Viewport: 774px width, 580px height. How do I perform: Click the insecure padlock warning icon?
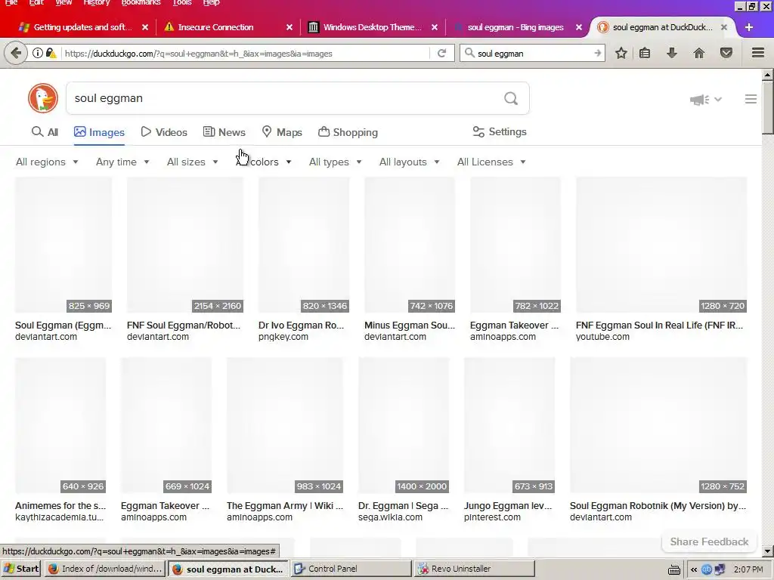pyautogui.click(x=51, y=53)
